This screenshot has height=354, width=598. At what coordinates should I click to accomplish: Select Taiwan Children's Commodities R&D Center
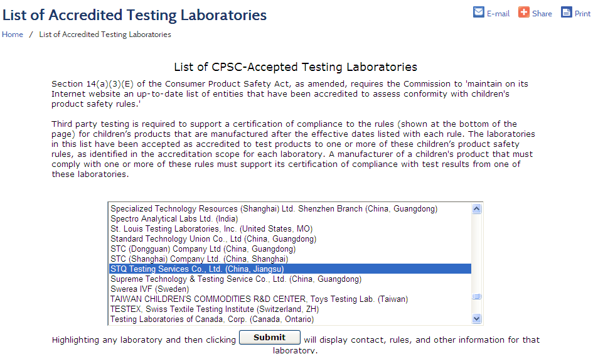point(259,299)
